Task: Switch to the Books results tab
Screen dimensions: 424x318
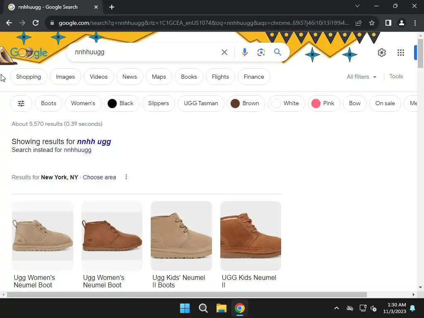Action: pos(189,77)
